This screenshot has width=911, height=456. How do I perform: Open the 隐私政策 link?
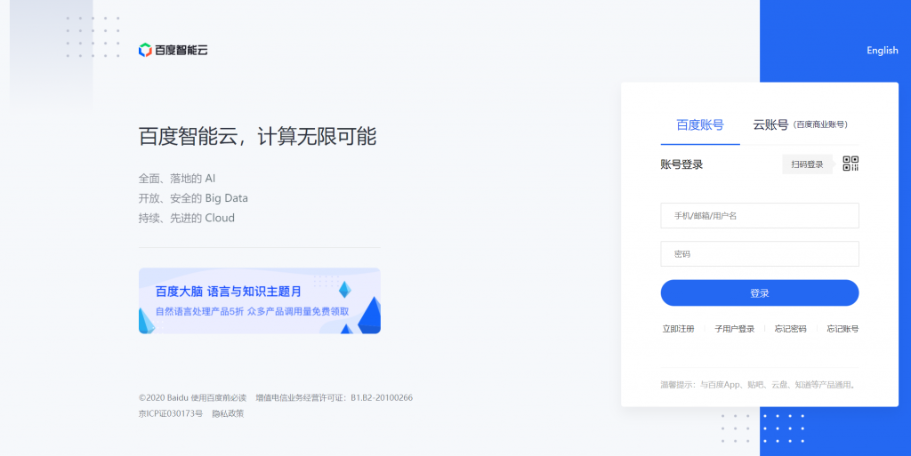click(228, 413)
